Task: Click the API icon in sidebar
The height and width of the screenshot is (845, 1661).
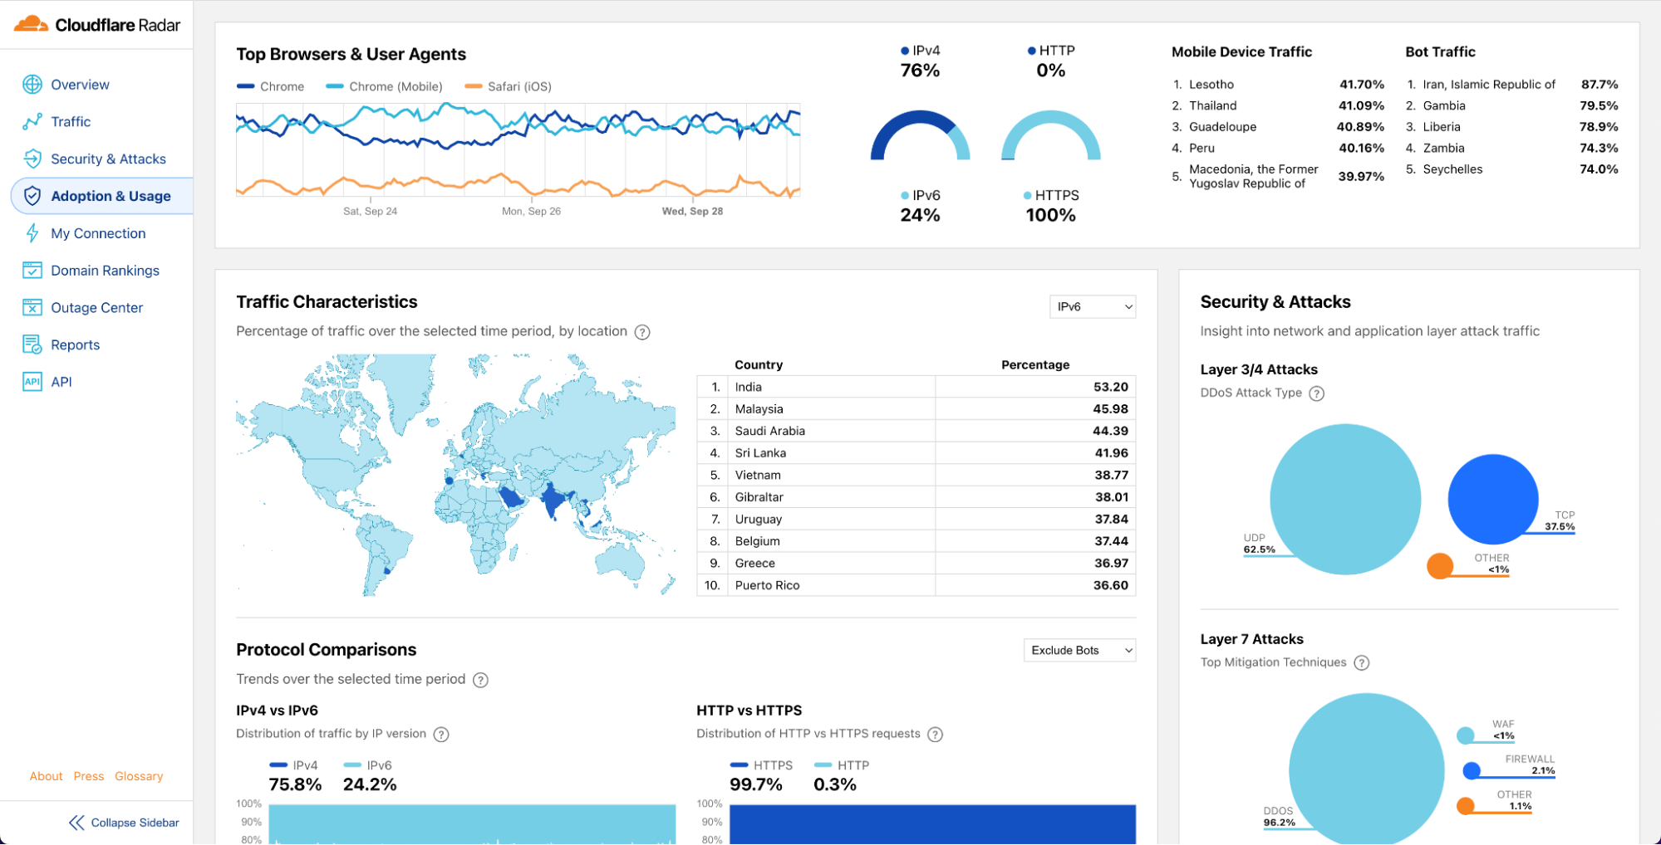Action: 32,382
